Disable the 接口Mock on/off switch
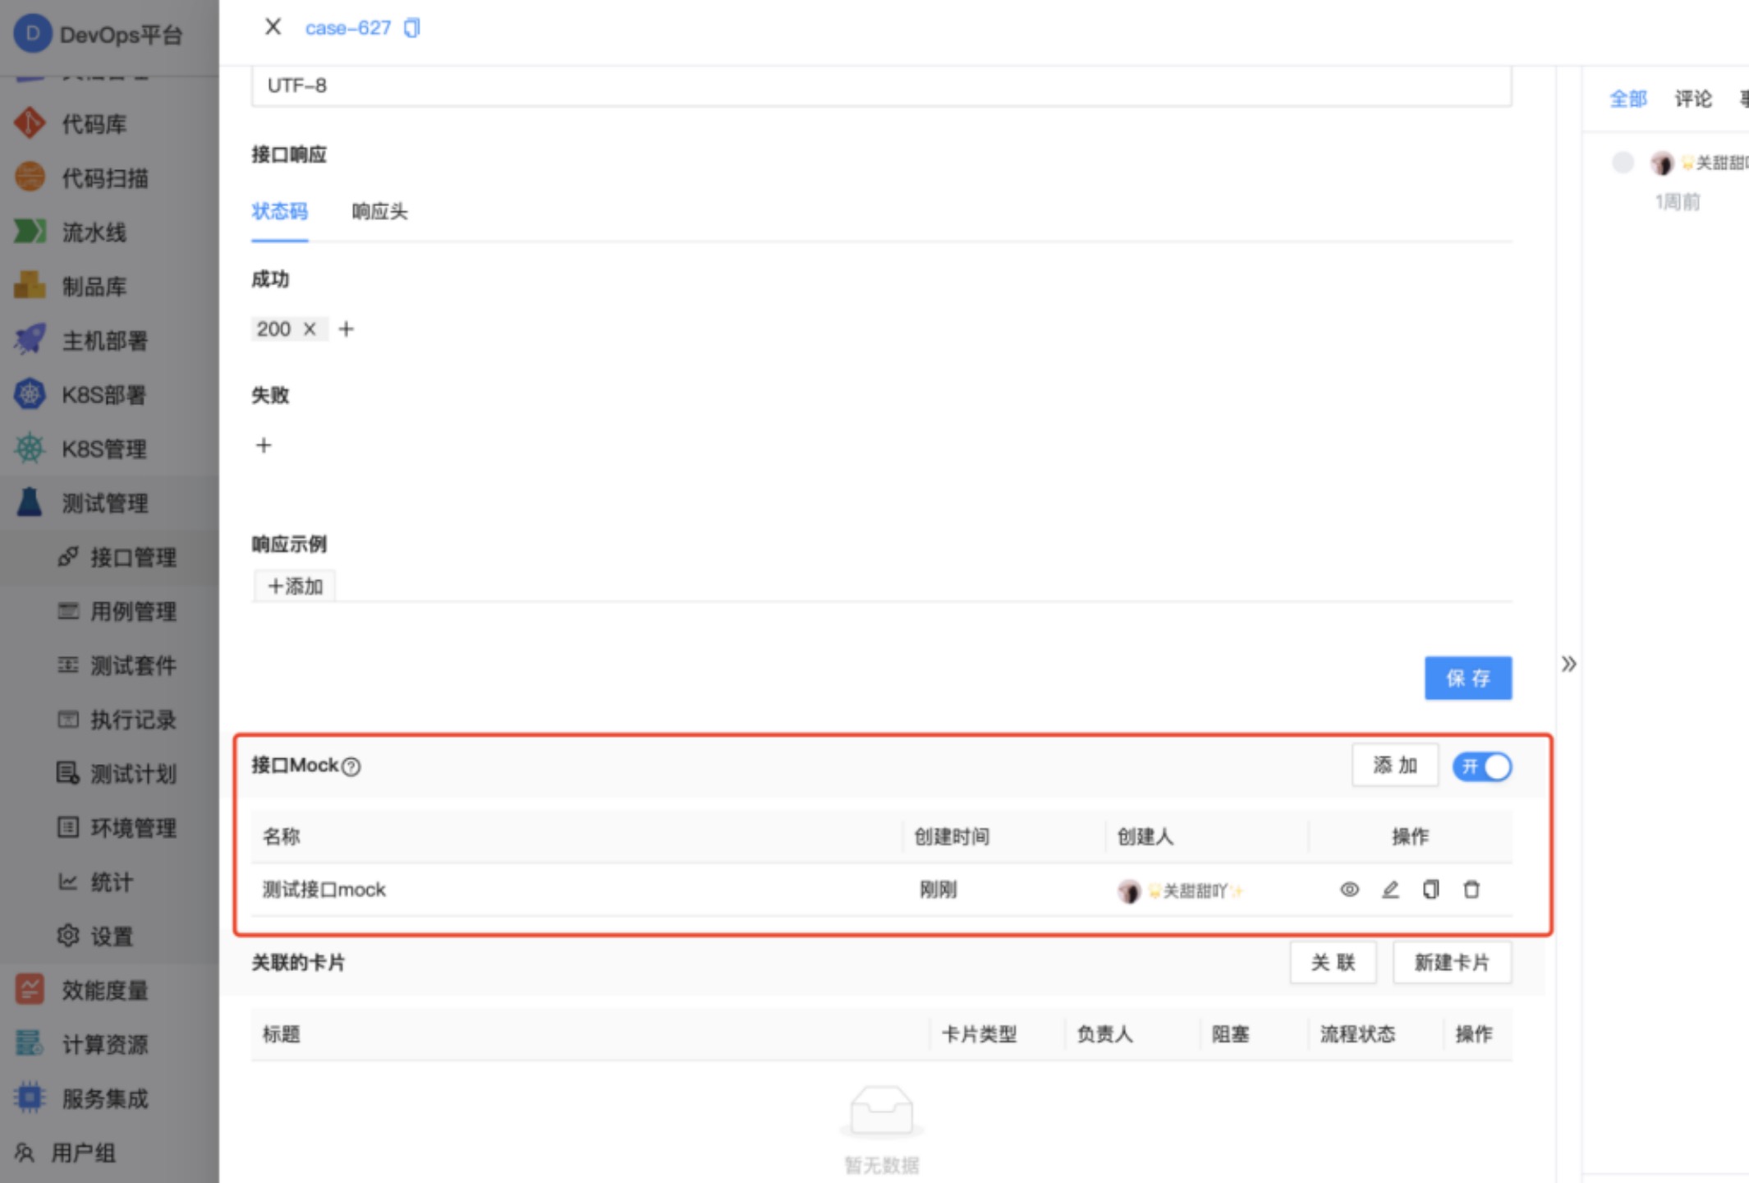The width and height of the screenshot is (1749, 1183). tap(1482, 766)
